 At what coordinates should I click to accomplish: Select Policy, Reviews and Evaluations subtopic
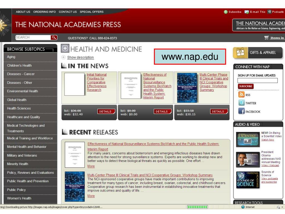tap(30, 173)
